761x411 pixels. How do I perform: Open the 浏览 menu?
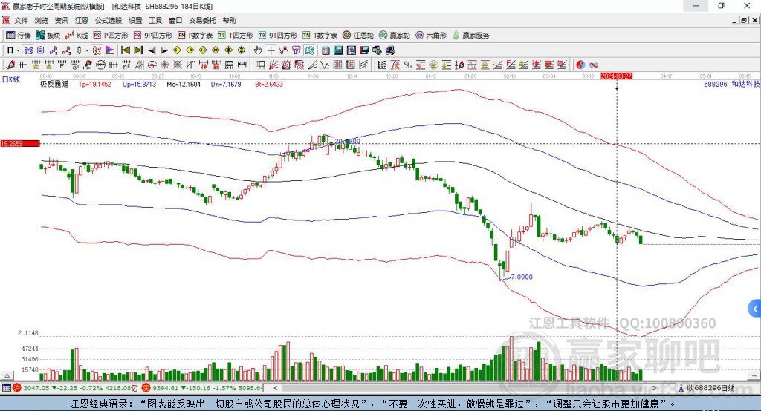[x=42, y=20]
